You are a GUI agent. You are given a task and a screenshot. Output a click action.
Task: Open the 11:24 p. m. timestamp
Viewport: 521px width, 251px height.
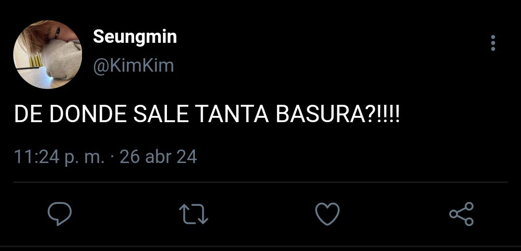(x=59, y=157)
